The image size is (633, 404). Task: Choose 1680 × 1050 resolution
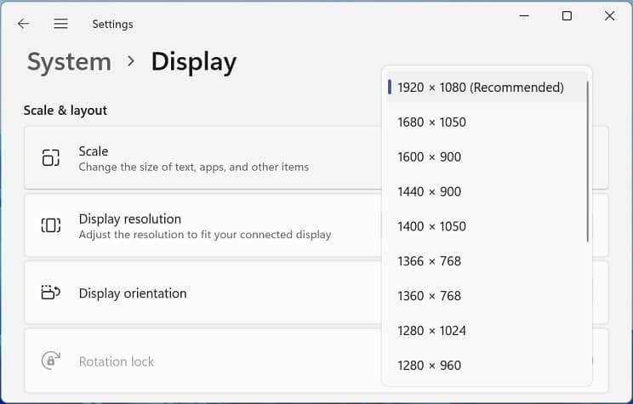pos(487,122)
